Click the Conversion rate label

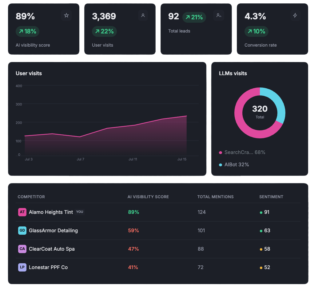(x=260, y=45)
